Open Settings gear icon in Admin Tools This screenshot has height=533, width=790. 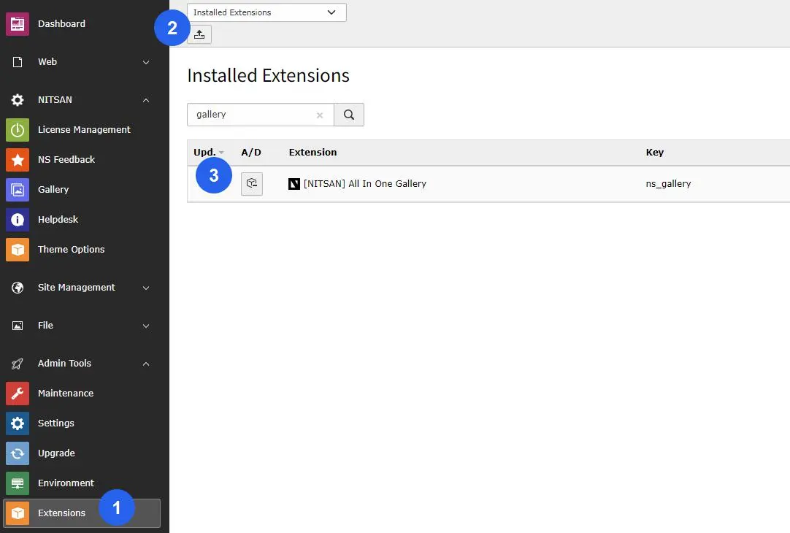(17, 423)
